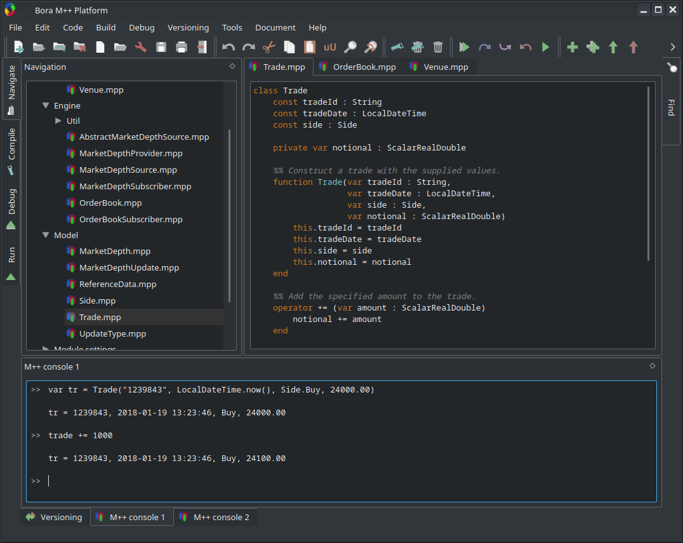Click the green up arrow icon
The image size is (683, 543).
coord(613,47)
